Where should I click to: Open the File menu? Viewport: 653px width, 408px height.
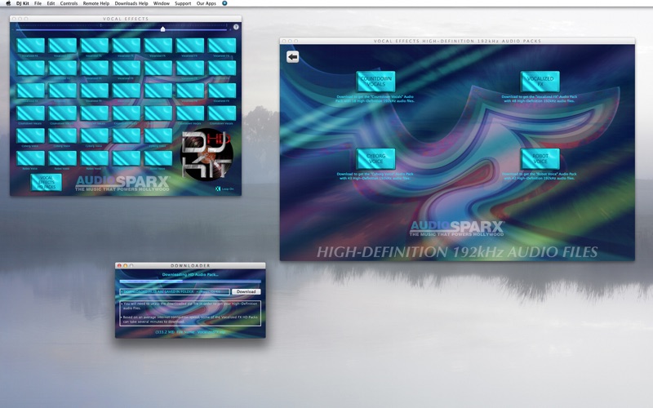tap(38, 3)
